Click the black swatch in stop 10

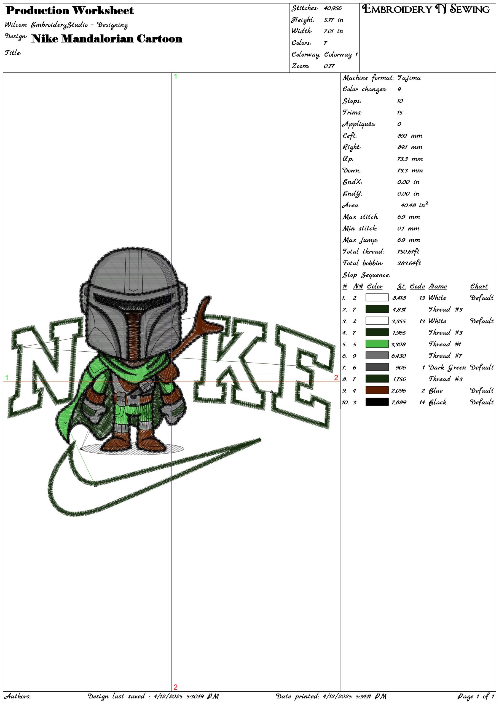[377, 402]
